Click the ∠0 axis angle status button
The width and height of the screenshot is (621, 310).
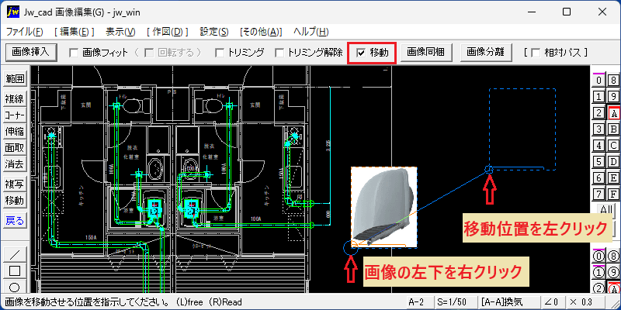pyautogui.click(x=553, y=302)
